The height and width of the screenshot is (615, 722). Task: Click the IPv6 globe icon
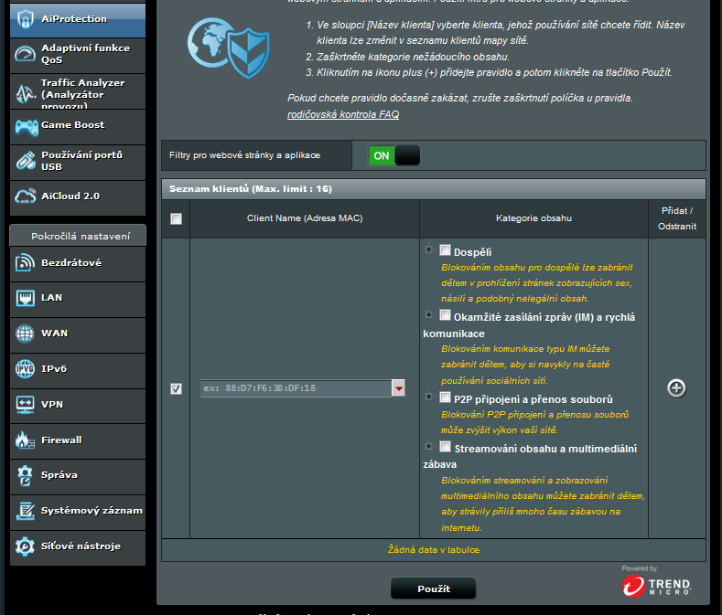coord(25,369)
